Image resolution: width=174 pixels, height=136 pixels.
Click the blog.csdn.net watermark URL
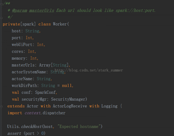point(89,70)
